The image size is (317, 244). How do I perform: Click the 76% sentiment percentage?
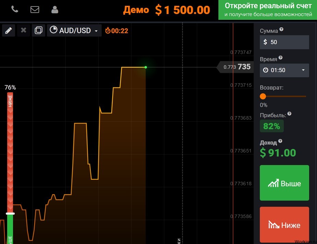[x=10, y=87]
